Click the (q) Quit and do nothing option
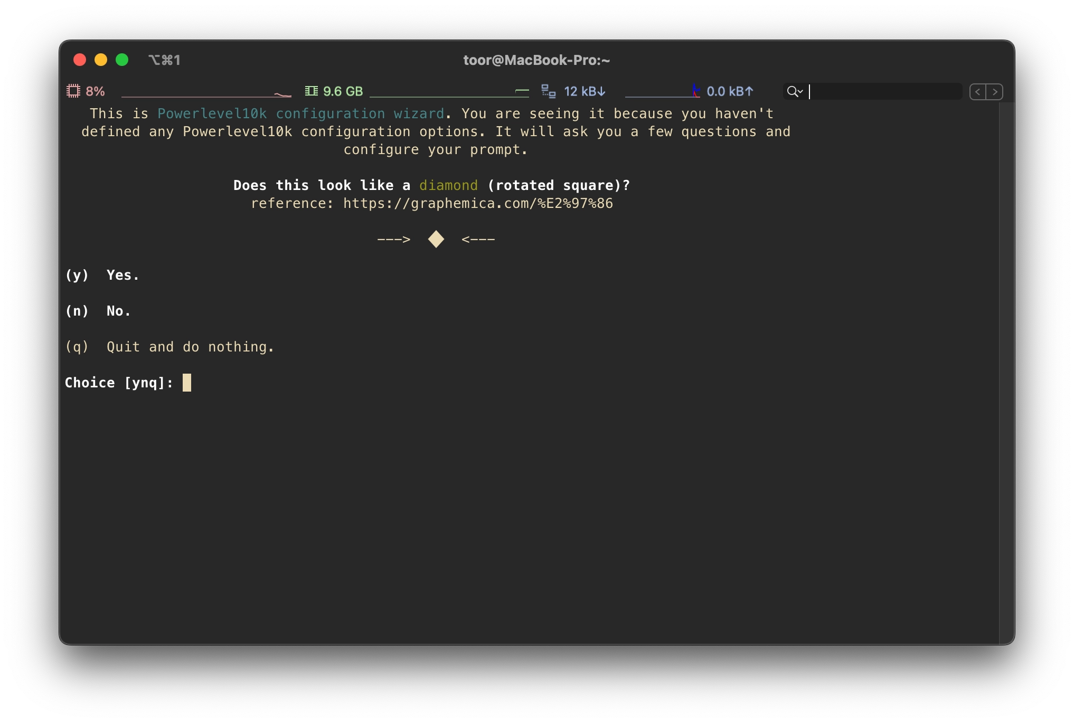 (169, 347)
